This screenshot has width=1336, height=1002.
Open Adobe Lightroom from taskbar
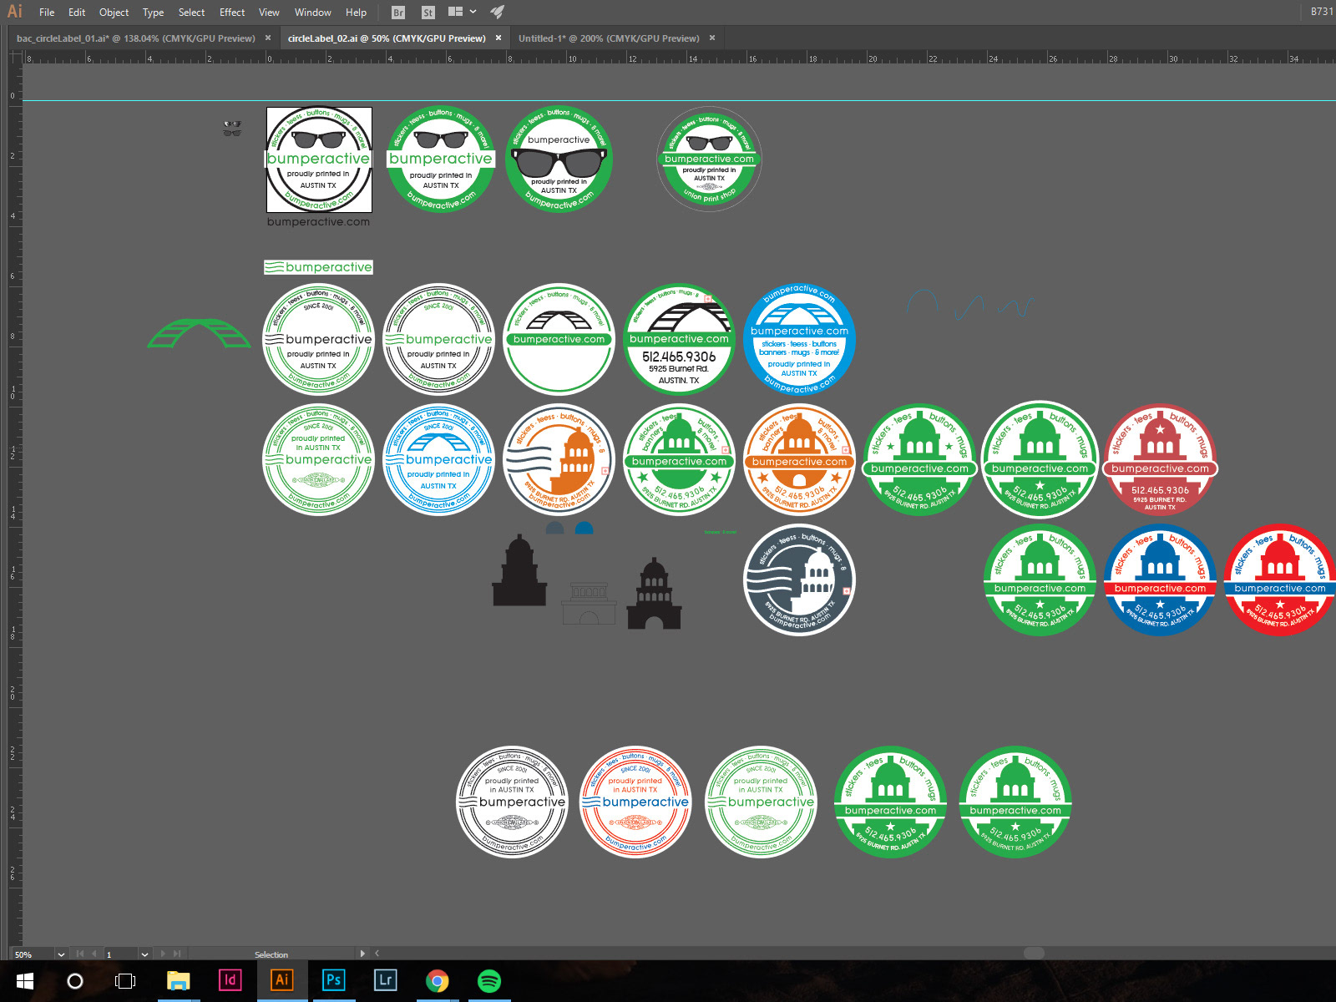pos(385,980)
